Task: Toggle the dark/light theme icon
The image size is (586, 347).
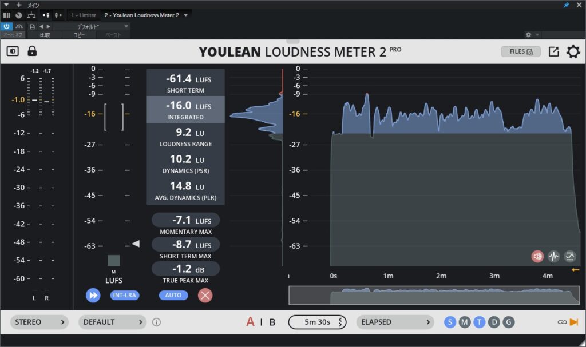Action: click(13, 51)
